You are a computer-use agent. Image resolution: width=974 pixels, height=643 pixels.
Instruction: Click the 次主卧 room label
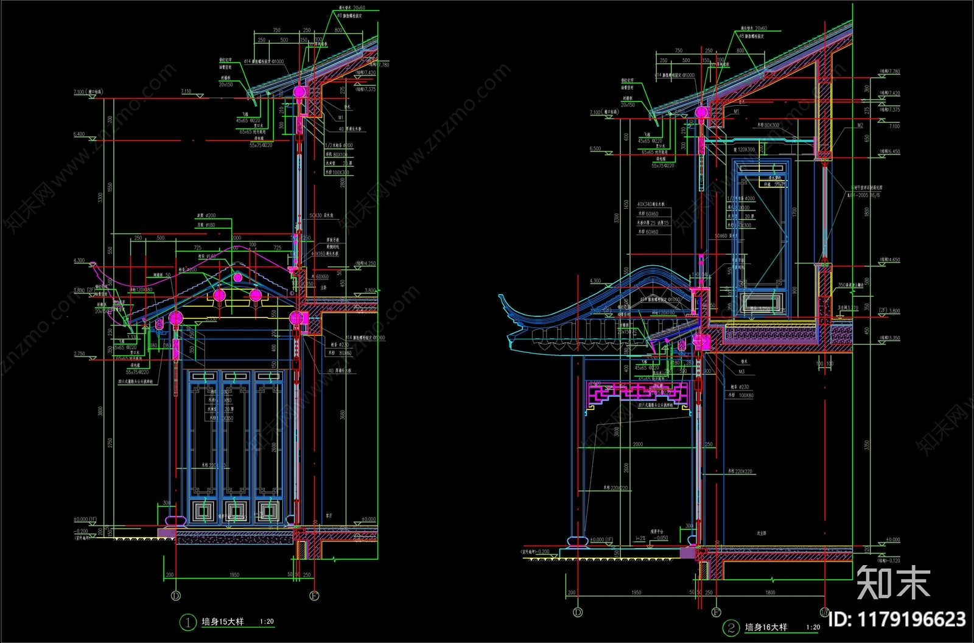[x=760, y=533]
